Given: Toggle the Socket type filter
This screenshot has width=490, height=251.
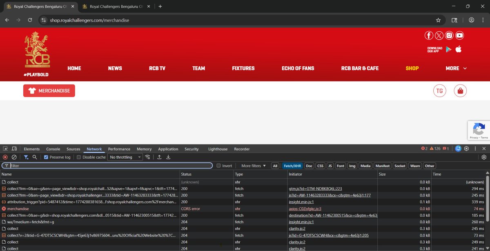Looking at the screenshot, I should pos(400,166).
